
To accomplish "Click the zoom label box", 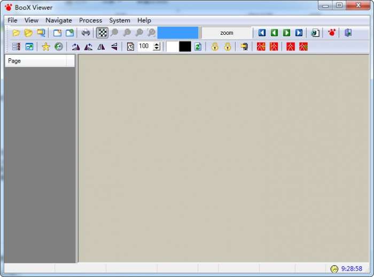I will [x=227, y=33].
